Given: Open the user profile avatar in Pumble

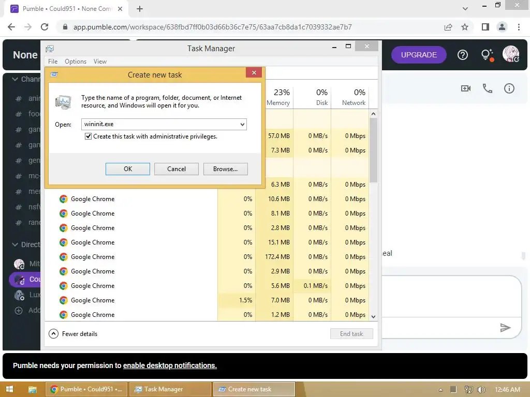Looking at the screenshot, I should 511,54.
